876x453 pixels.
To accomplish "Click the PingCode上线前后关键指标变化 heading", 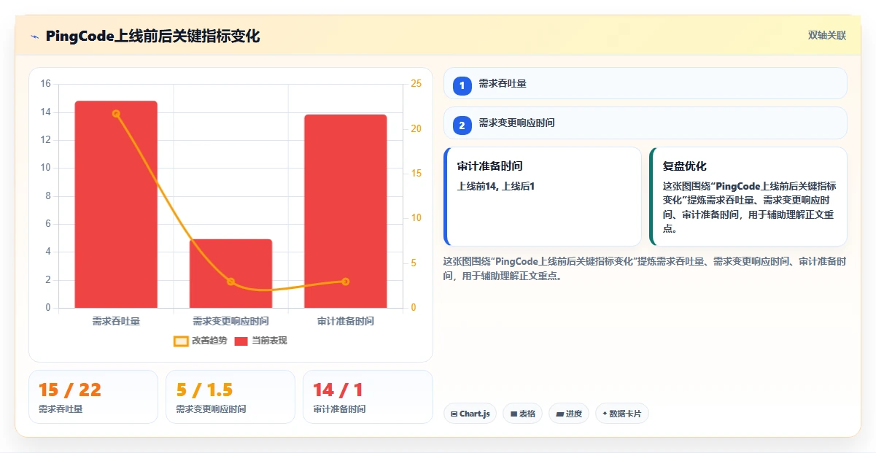I will pyautogui.click(x=152, y=36).
